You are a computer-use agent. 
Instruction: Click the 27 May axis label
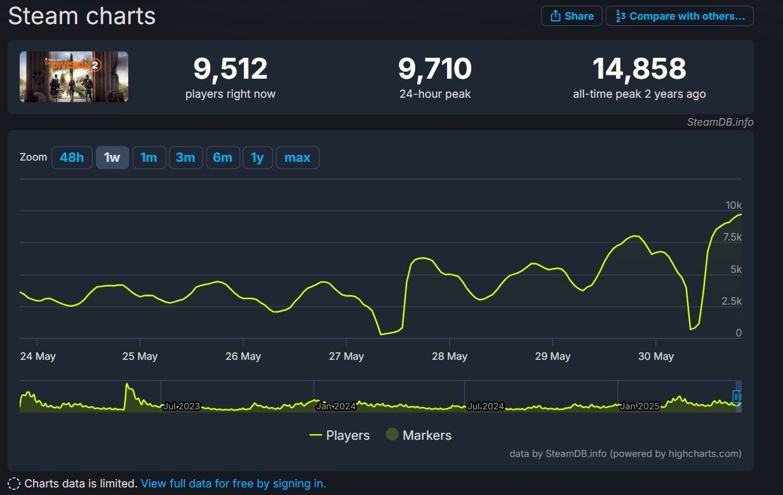click(346, 357)
